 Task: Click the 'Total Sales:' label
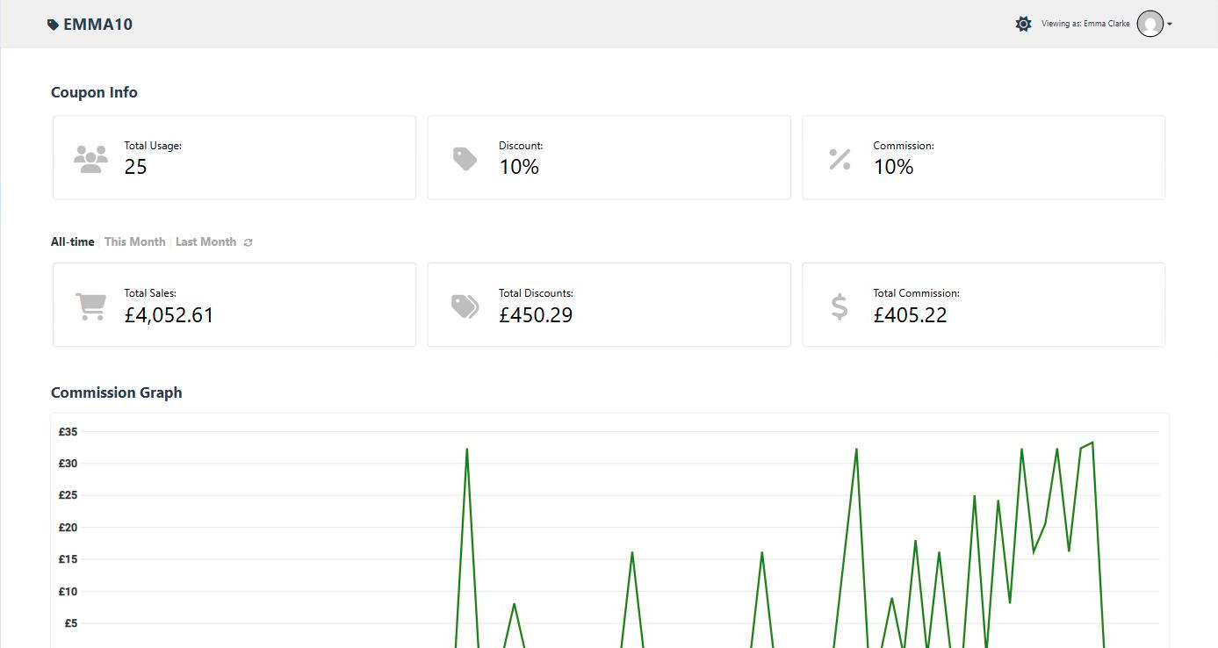150,293
